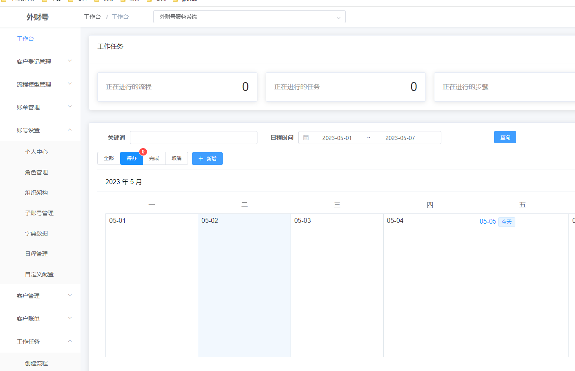Click the 新增 add button
575x371 pixels.
coord(207,158)
